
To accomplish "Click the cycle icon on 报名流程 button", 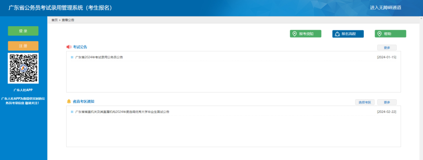I will pos(337,34).
